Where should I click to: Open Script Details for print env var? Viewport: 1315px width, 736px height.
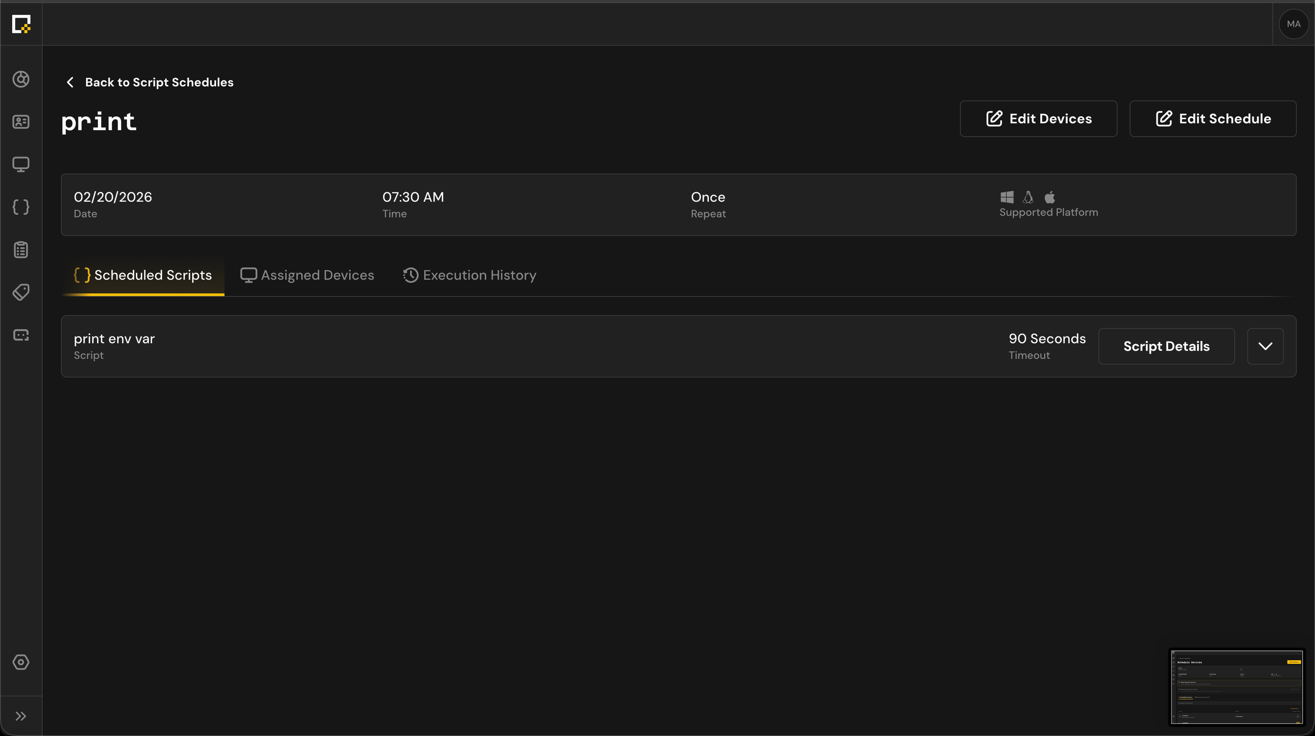click(1166, 346)
